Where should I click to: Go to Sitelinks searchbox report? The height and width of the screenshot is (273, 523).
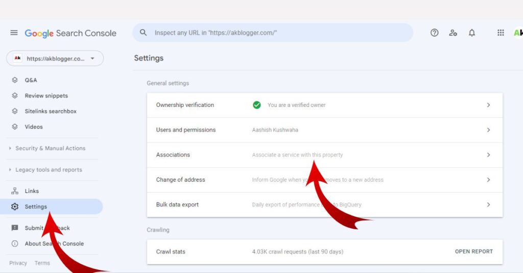(x=51, y=112)
